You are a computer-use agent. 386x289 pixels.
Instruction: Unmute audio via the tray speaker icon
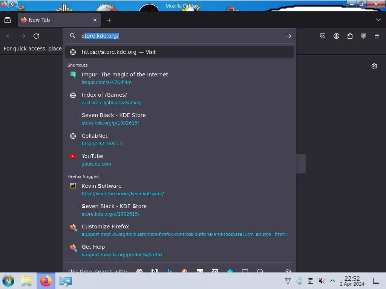(322, 281)
